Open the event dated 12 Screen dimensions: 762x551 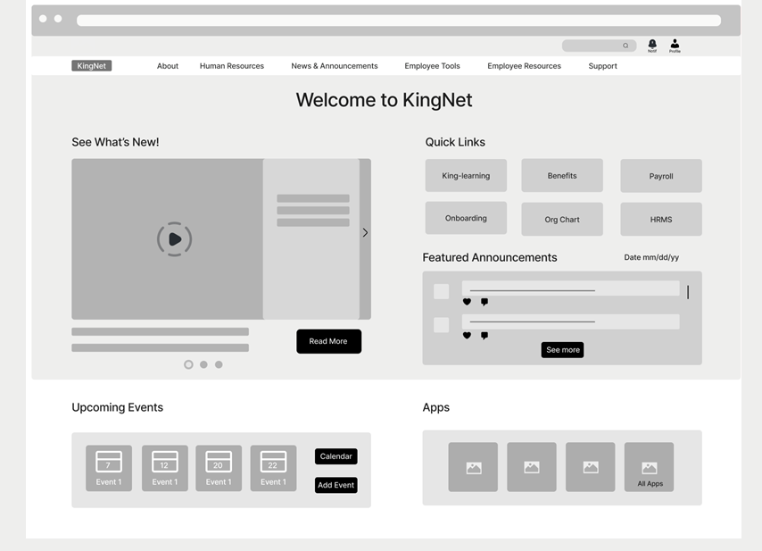[x=164, y=468]
